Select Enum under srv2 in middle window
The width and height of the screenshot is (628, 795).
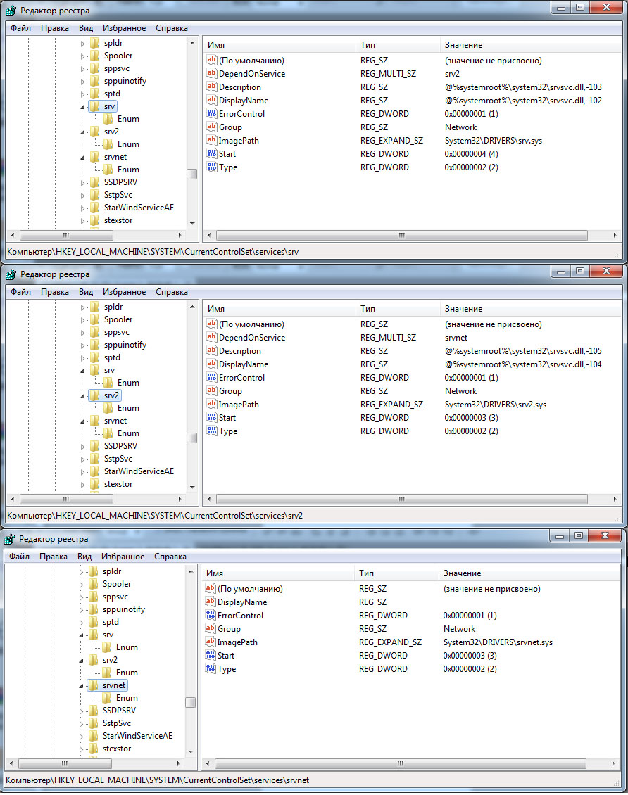[x=128, y=407]
